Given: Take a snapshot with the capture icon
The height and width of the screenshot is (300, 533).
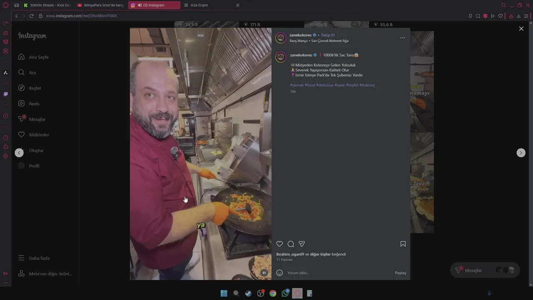Looking at the screenshot, I should coord(478,16).
